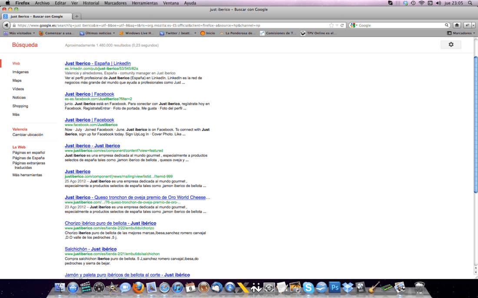The height and width of the screenshot is (298, 478).
Task: Open the Windows Live H... bookmark
Action: click(137, 33)
